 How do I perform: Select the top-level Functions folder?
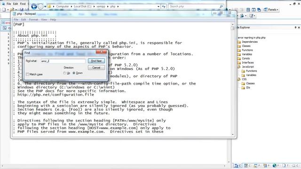tap(247, 50)
